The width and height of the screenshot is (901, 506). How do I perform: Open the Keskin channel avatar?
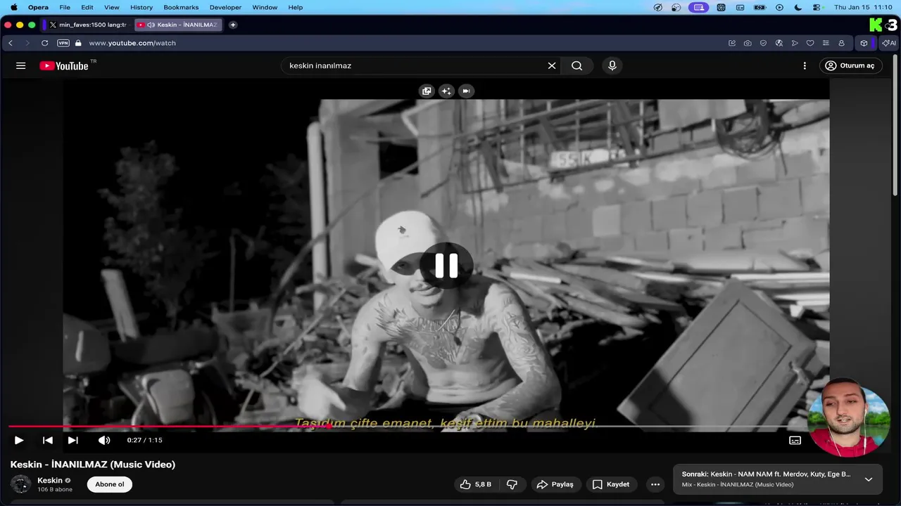pyautogui.click(x=20, y=484)
